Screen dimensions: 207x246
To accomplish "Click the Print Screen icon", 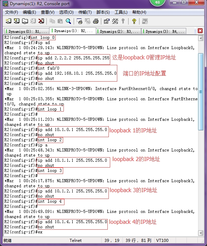I will [x=79, y=21].
